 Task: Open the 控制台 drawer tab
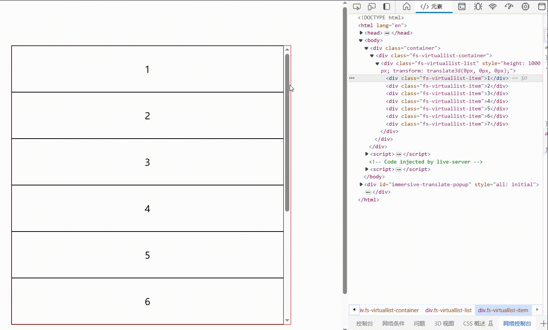point(364,323)
